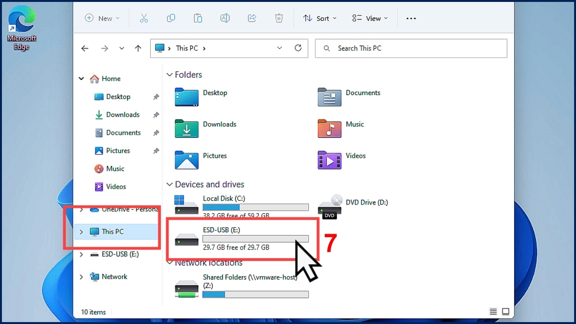The height and width of the screenshot is (324, 576).
Task: Switch to large thumbnails view icon
Action: [505, 312]
